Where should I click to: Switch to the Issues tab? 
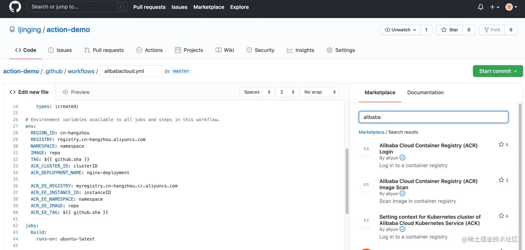[x=60, y=50]
